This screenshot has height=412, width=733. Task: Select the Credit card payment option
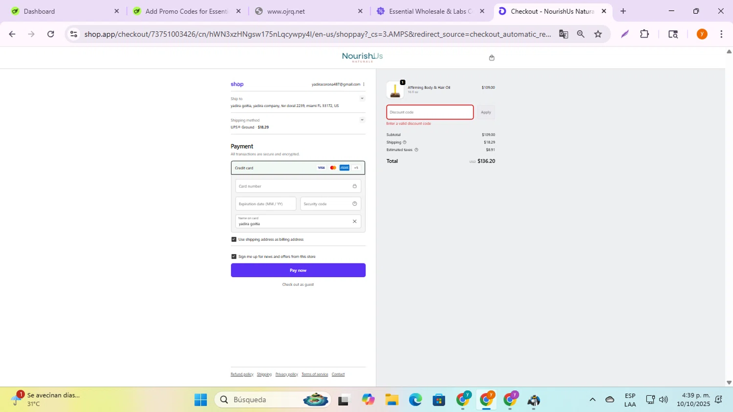[x=298, y=168]
